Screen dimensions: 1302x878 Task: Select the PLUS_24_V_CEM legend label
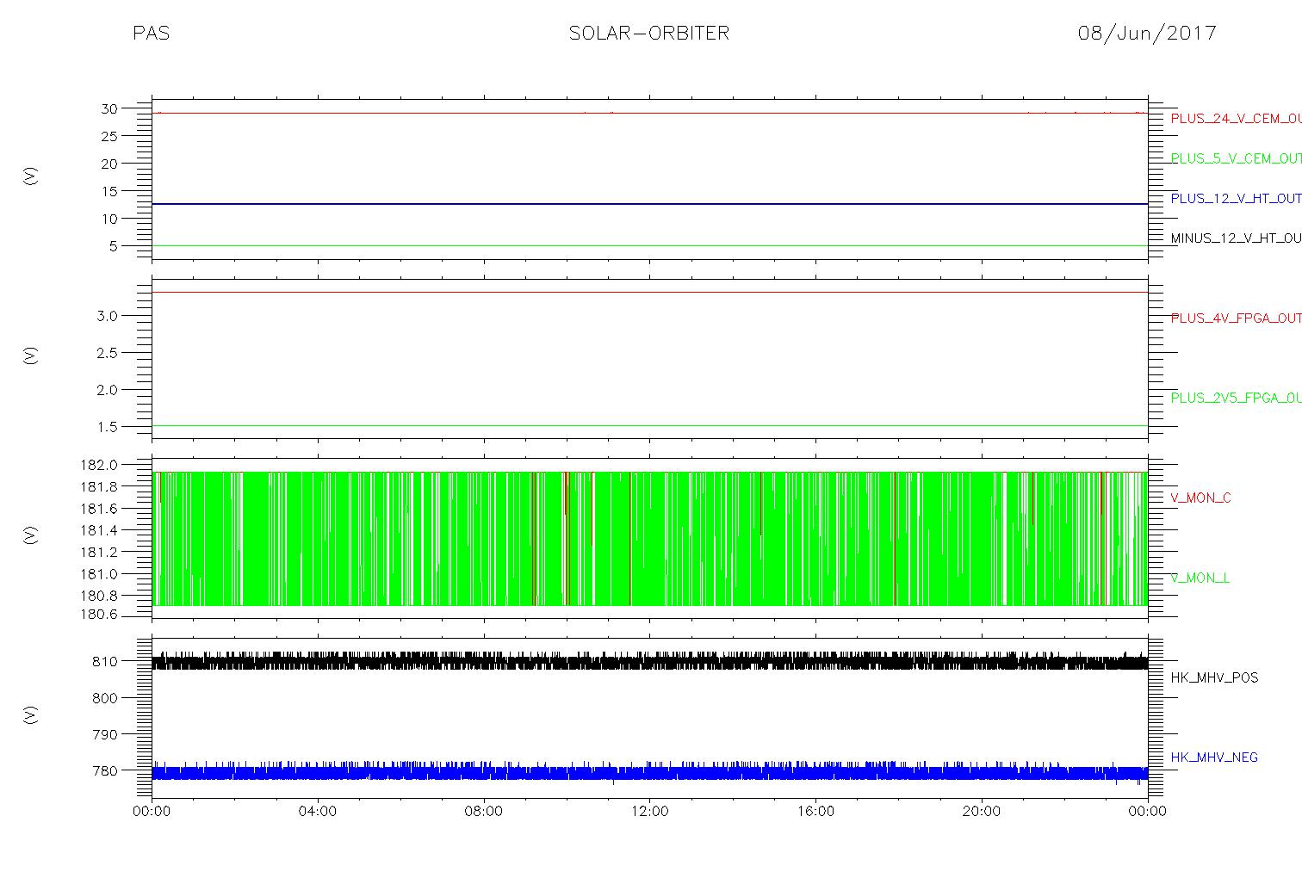click(x=1236, y=119)
